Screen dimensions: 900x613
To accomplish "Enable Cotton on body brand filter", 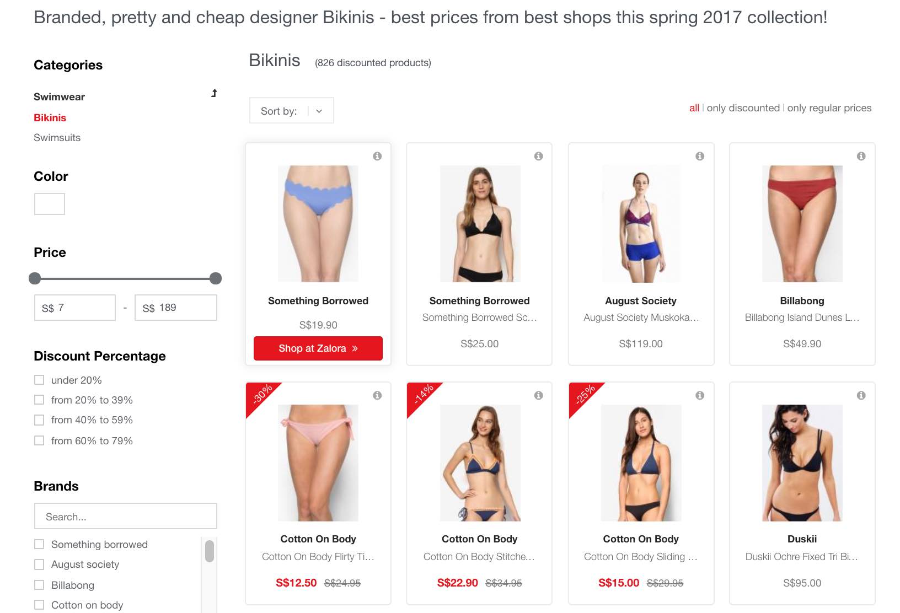I will click(39, 605).
